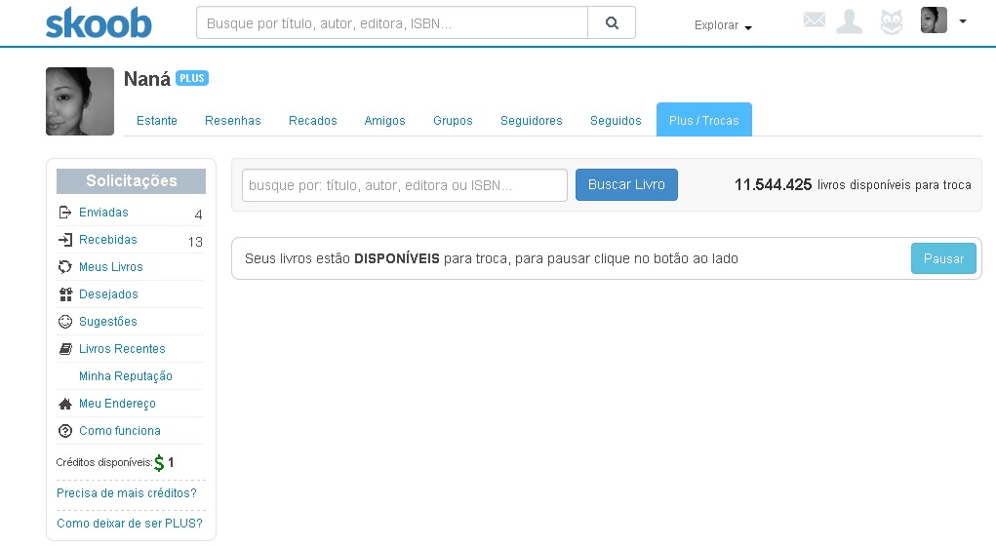
Task: Open Enviadas requests in the sidebar
Action: point(103,213)
